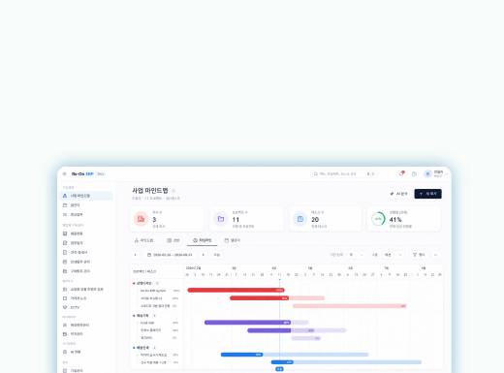Viewport: 504px width, 373px height.
Task: Focus the search field in top bar
Action: pyautogui.click(x=344, y=174)
